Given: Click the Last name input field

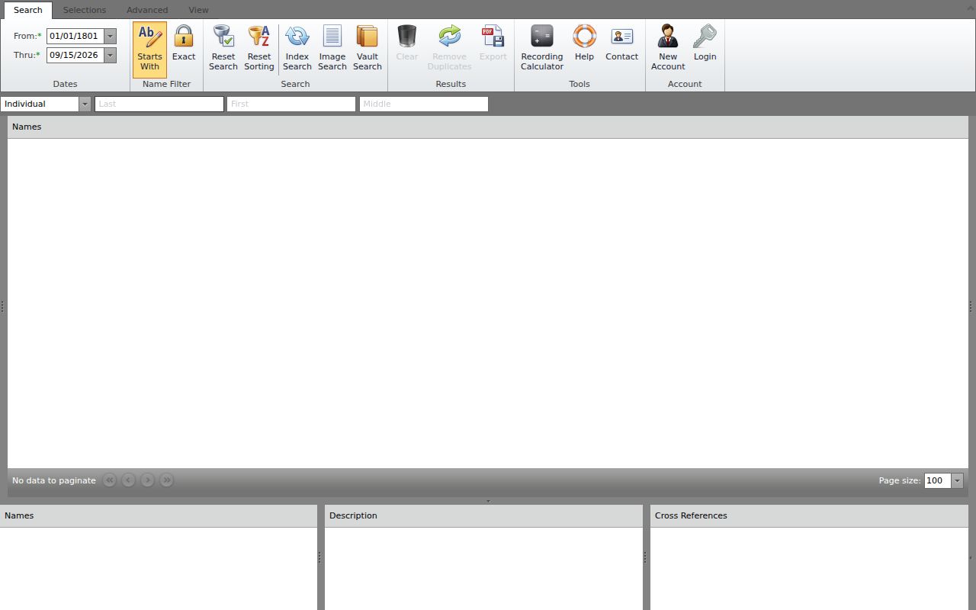Looking at the screenshot, I should coord(159,104).
